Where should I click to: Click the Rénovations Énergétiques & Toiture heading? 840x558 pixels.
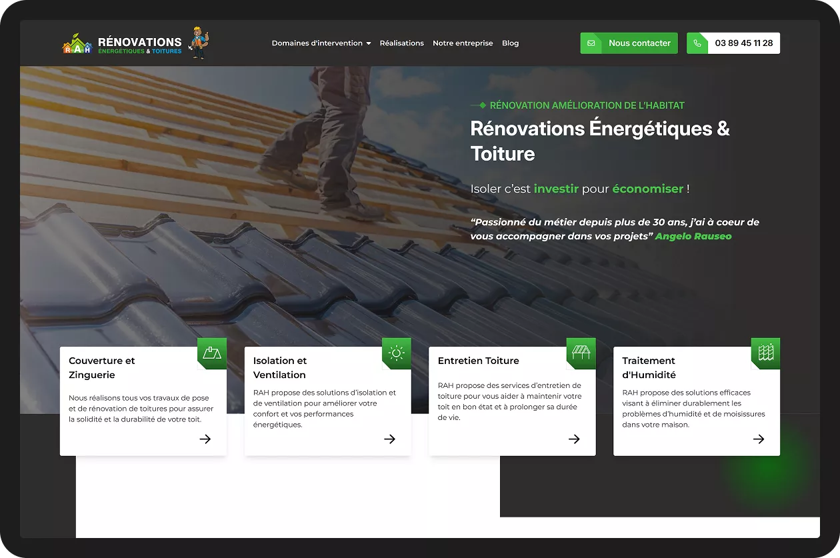coord(600,141)
